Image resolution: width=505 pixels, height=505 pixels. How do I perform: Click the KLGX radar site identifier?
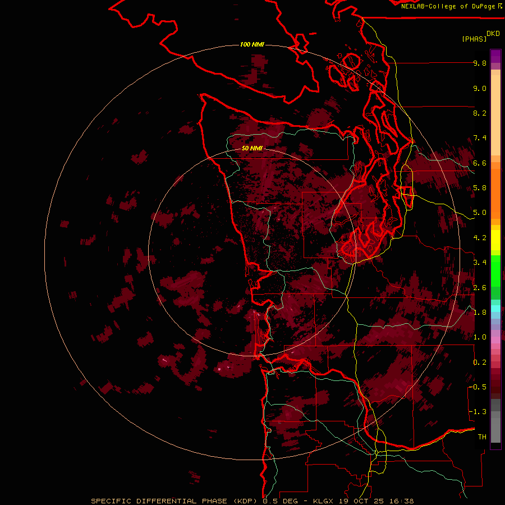pyautogui.click(x=324, y=501)
